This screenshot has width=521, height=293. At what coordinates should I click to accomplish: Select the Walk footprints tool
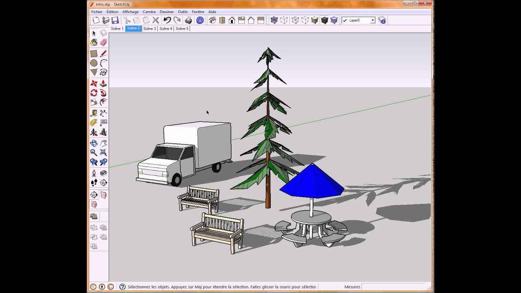(x=94, y=183)
